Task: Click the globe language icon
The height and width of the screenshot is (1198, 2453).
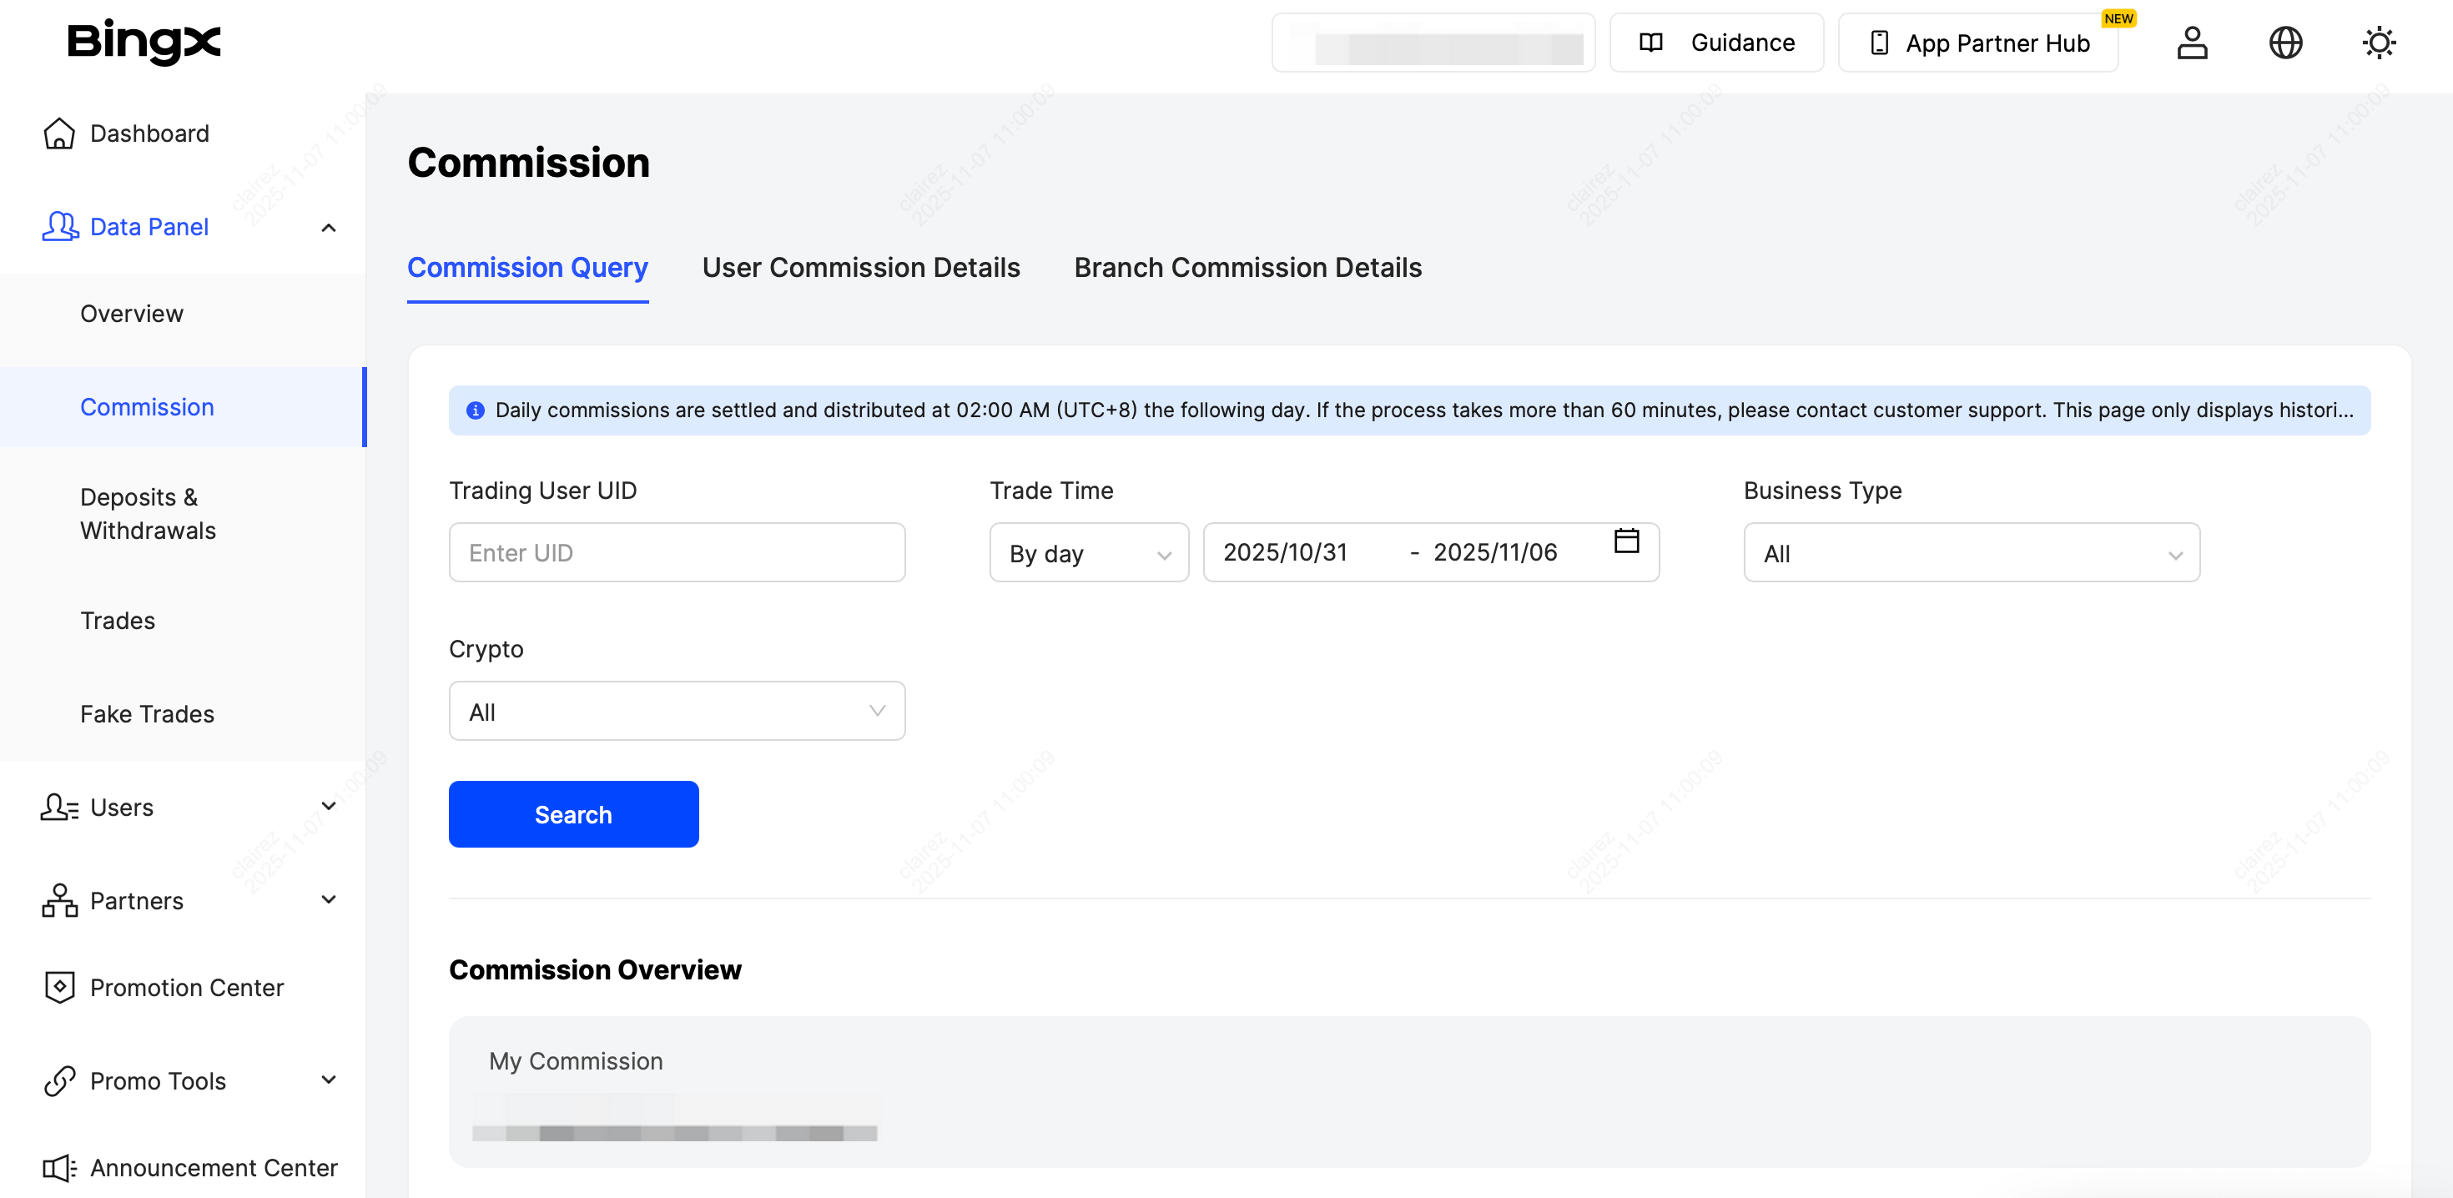Action: (2284, 43)
